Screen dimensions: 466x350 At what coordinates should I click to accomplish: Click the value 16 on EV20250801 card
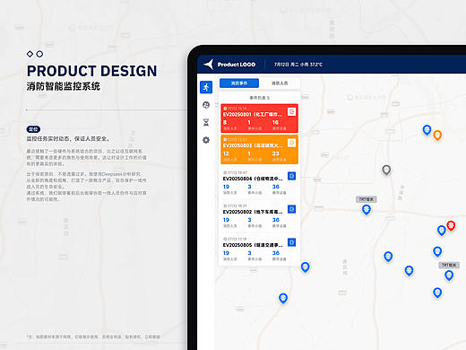275,122
